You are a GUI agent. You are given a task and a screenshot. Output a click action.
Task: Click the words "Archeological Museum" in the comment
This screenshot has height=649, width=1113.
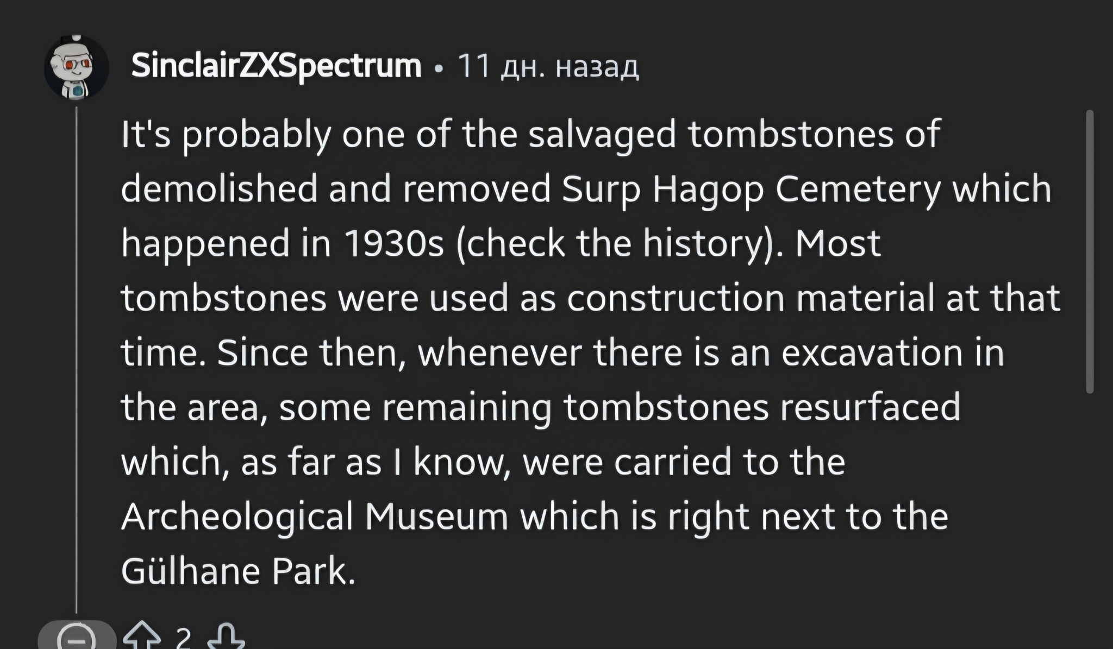pos(315,516)
